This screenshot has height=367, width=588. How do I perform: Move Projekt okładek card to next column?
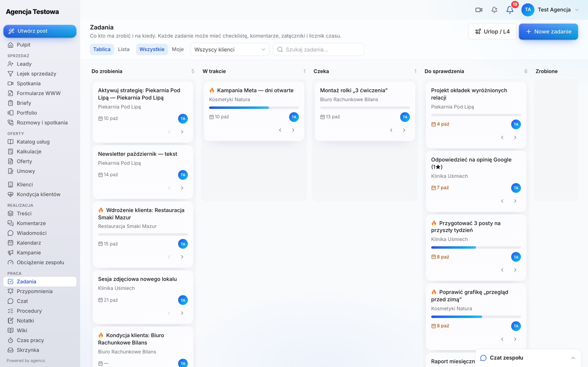515,137
